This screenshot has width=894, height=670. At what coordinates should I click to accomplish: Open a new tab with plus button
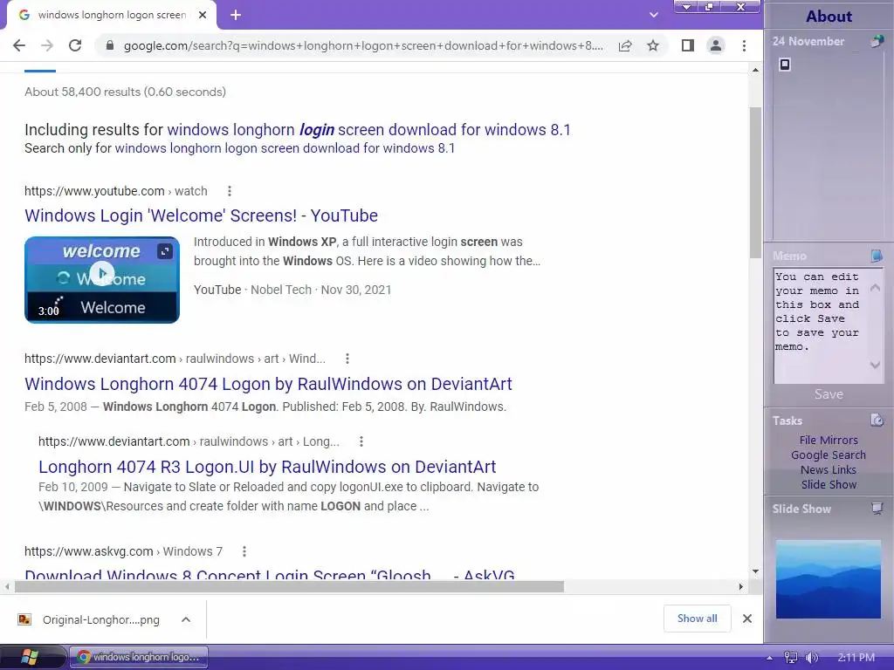236,16
